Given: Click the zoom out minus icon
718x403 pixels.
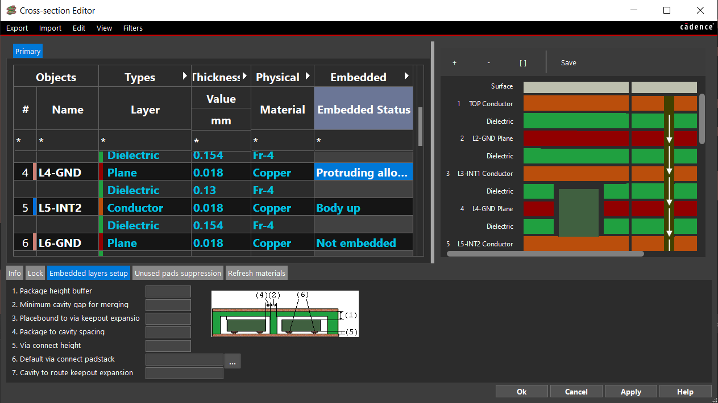Looking at the screenshot, I should [488, 63].
